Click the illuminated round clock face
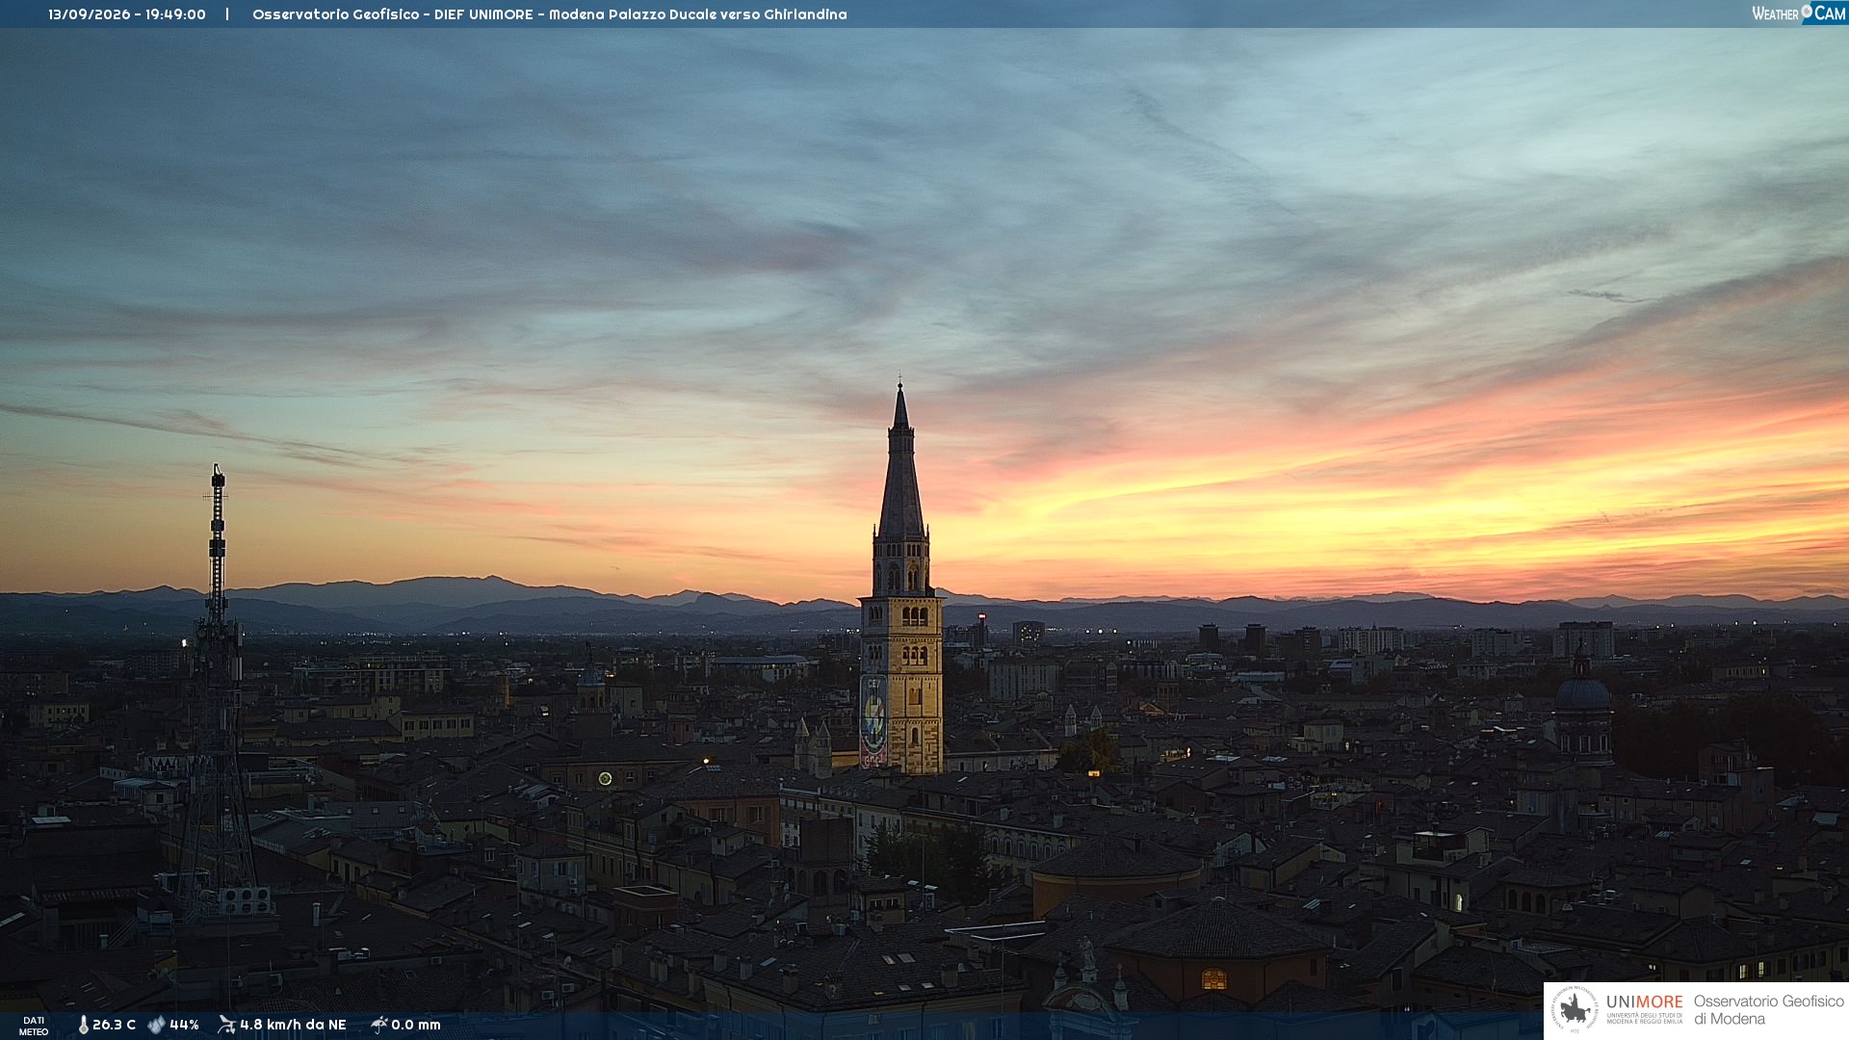The width and height of the screenshot is (1849, 1040). [x=605, y=778]
